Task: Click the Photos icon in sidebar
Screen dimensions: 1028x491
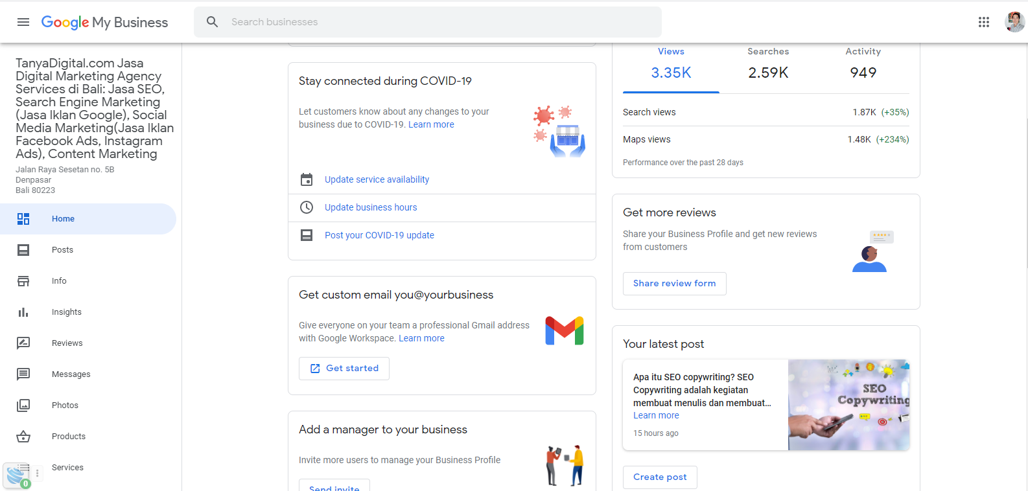Action: coord(23,405)
